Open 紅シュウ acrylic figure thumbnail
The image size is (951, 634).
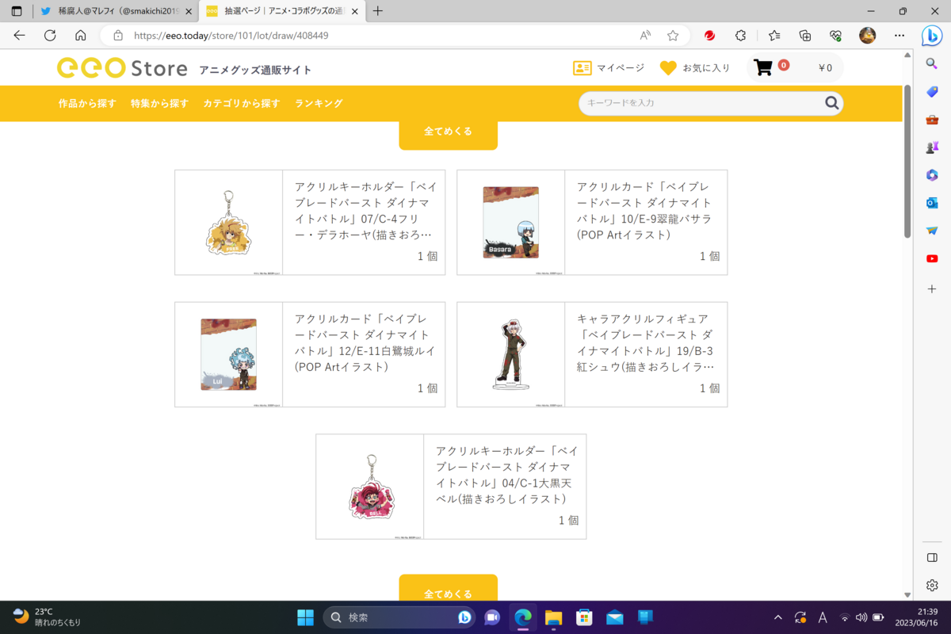coord(511,354)
